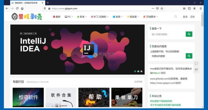Expand the 补丁/注册机 dropdown menu
Viewport: 208px width, 110px height.
pos(100,17)
